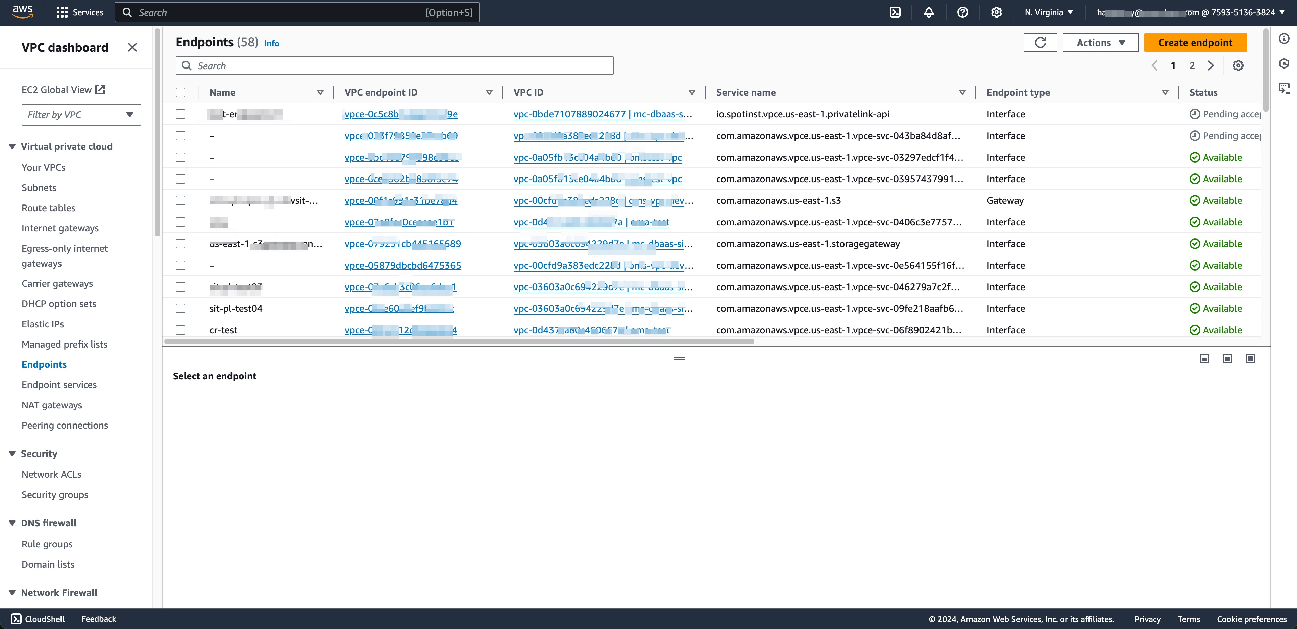This screenshot has height=629, width=1297.
Task: Click the refresh endpoints icon button
Action: 1040,43
